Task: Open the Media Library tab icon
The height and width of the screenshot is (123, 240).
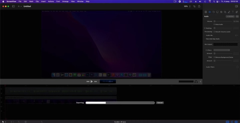Action: [x=237, y=12]
